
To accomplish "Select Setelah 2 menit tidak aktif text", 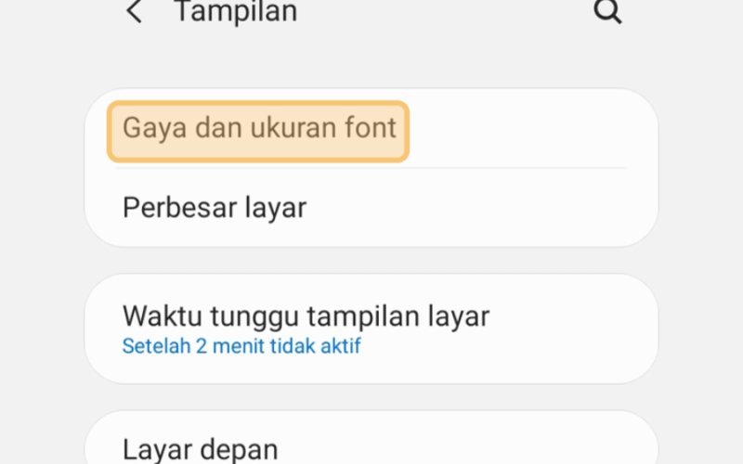I will point(241,346).
